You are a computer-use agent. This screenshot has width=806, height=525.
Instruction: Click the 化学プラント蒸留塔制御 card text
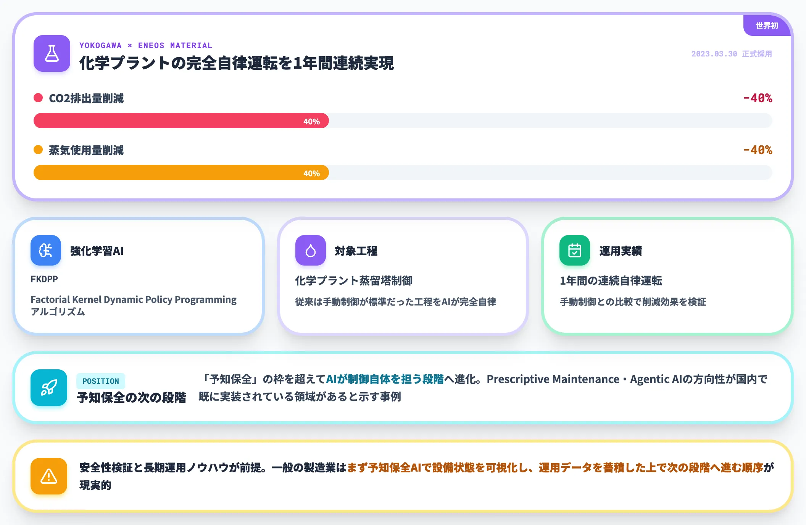pyautogui.click(x=354, y=281)
